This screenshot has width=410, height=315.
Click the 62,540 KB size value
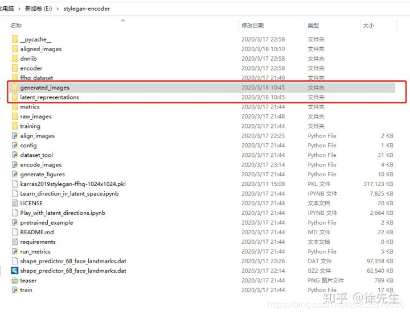click(380, 271)
